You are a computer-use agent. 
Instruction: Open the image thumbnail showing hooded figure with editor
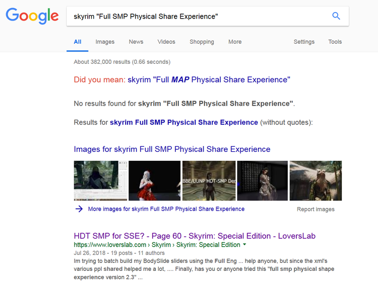click(100, 180)
